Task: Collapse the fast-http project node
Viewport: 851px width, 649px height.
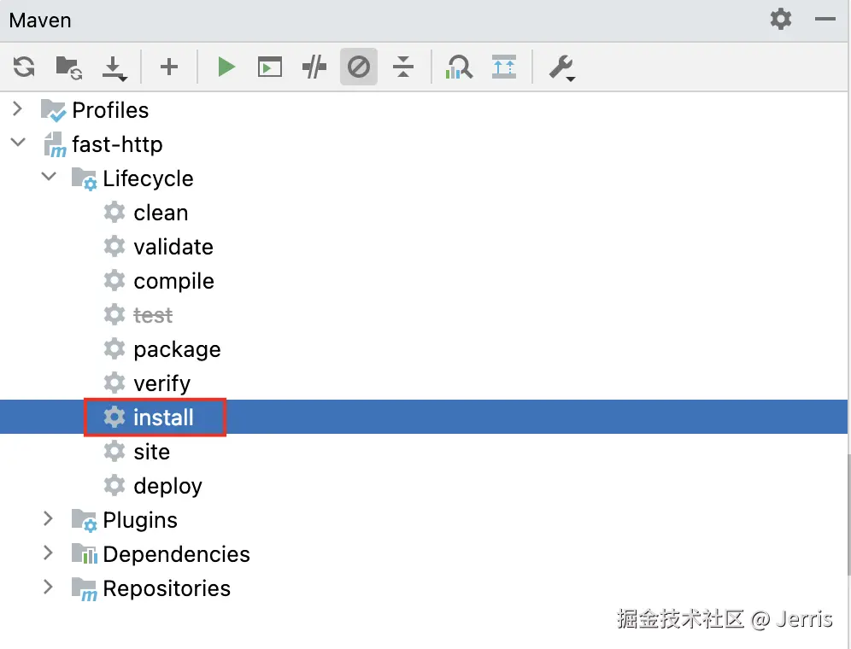Action: pyautogui.click(x=18, y=142)
